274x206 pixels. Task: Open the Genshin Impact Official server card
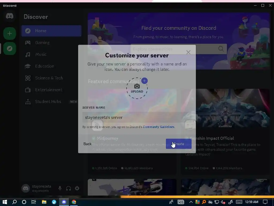pos(225,131)
